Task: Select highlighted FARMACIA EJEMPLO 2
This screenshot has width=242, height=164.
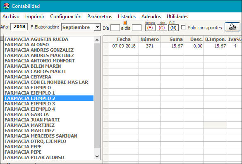Action: [x=48, y=98]
